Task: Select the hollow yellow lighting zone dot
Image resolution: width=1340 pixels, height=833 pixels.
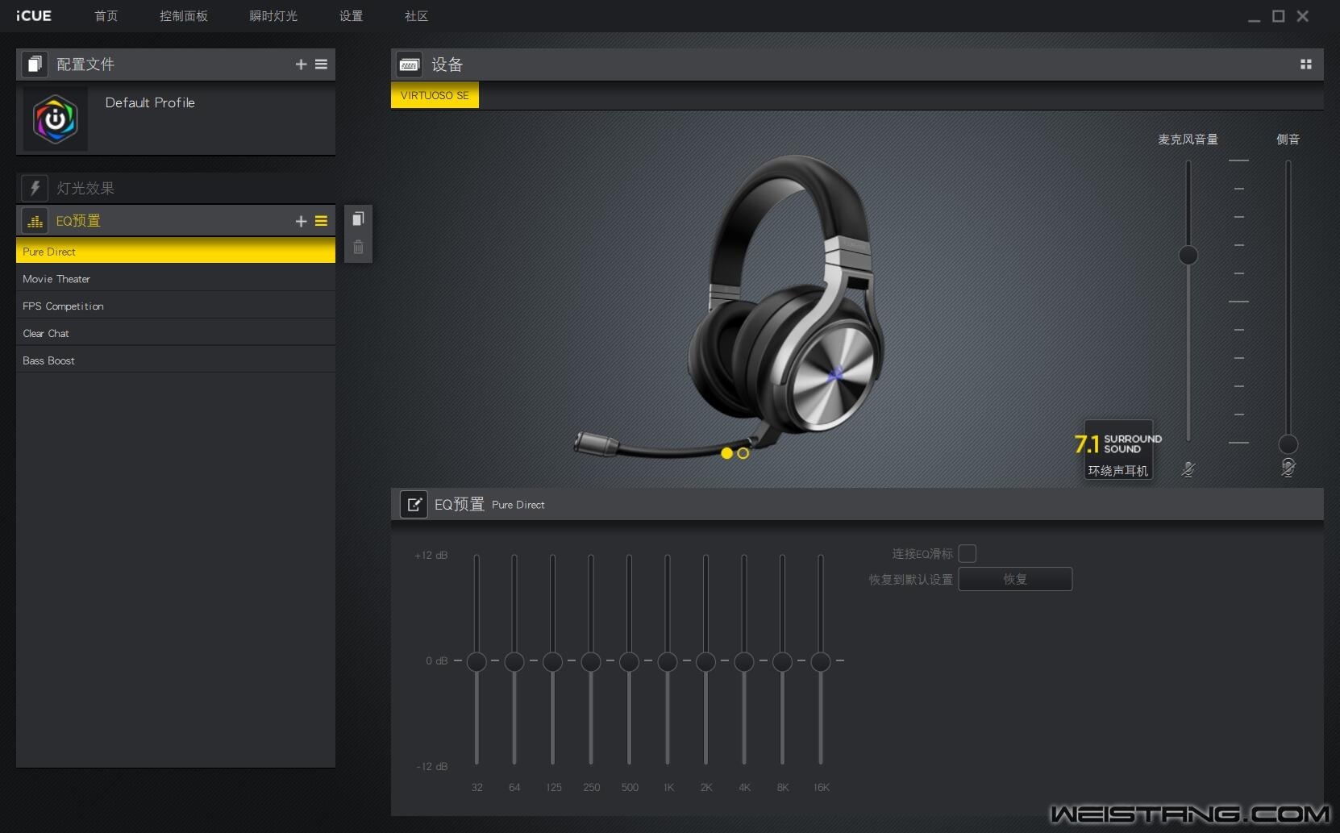Action: (x=743, y=453)
